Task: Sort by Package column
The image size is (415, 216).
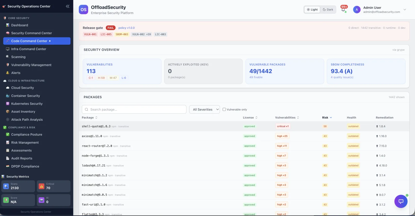Action: [x=89, y=118]
